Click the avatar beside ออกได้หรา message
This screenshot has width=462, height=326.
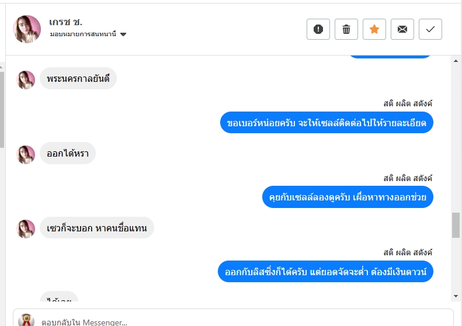tap(26, 154)
